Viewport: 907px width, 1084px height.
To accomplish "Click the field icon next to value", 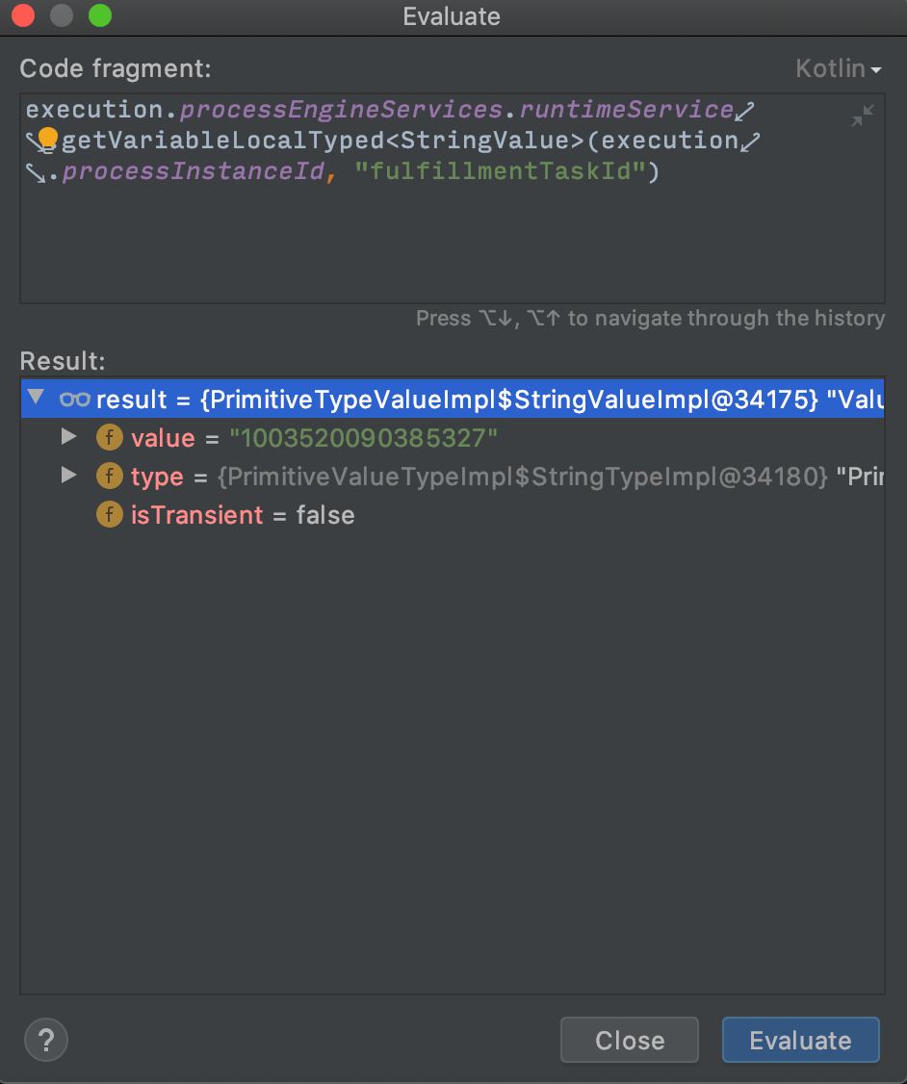I will tap(109, 438).
